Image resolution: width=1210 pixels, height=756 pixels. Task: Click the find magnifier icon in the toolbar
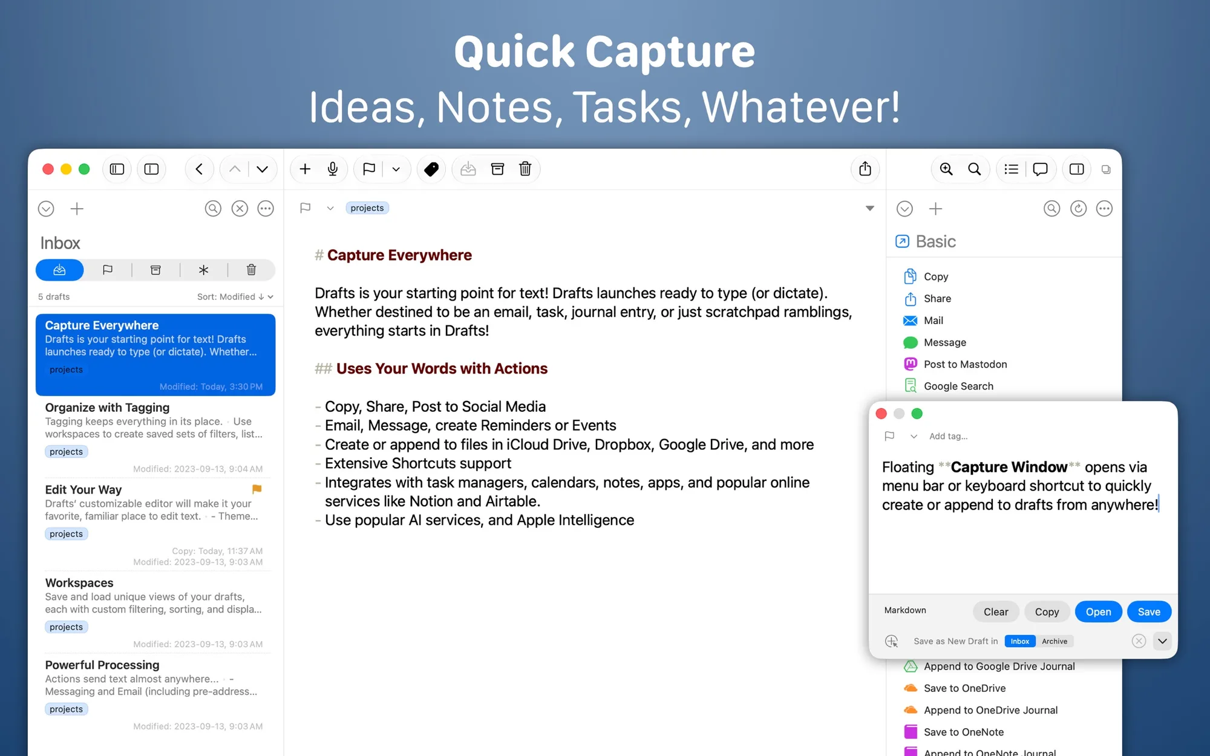click(975, 169)
